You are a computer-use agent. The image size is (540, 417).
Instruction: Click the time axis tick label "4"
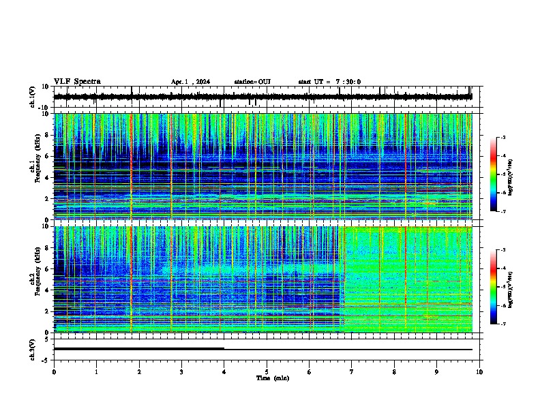coord(224,372)
